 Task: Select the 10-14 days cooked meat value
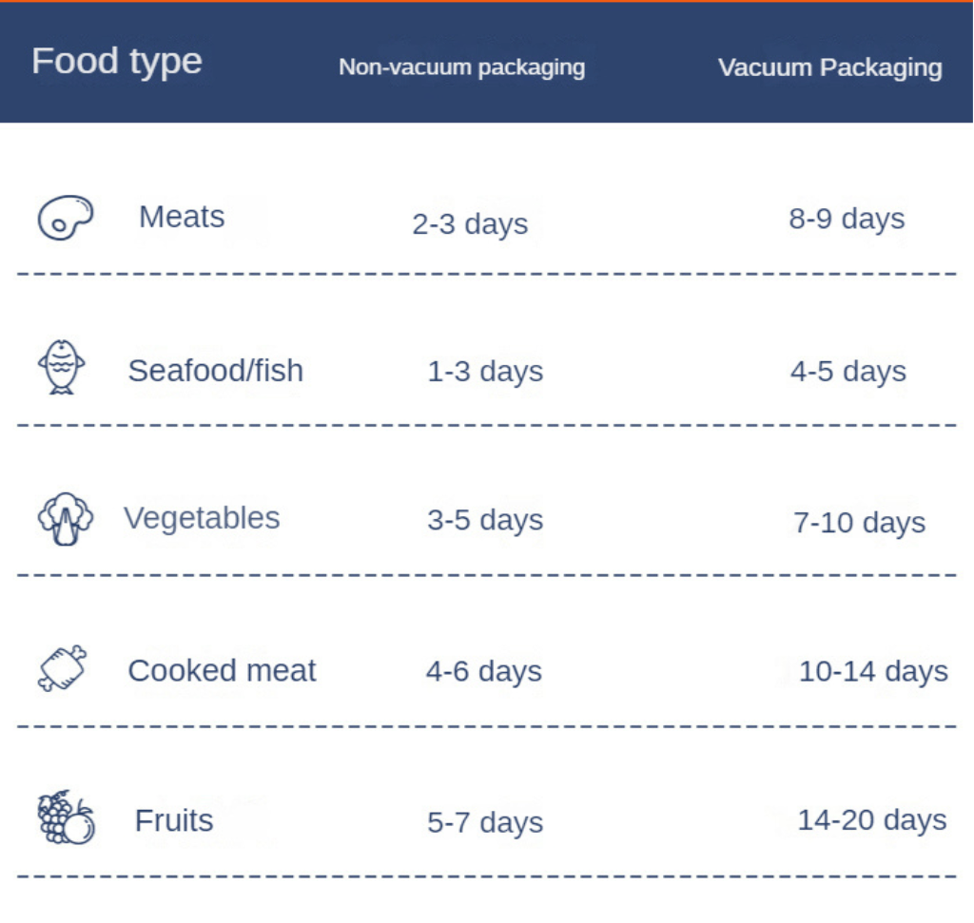pyautogui.click(x=873, y=671)
